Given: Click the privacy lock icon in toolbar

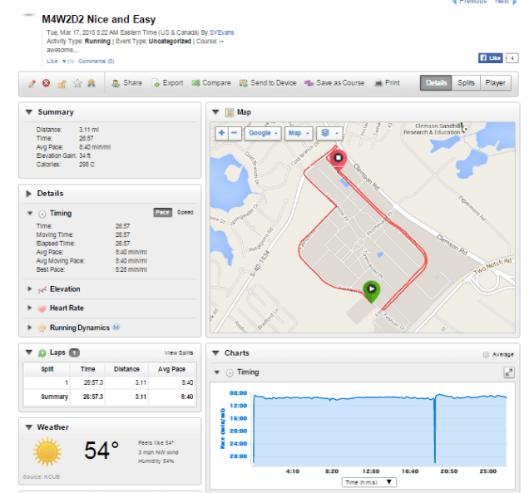Looking at the screenshot, I should click(62, 83).
